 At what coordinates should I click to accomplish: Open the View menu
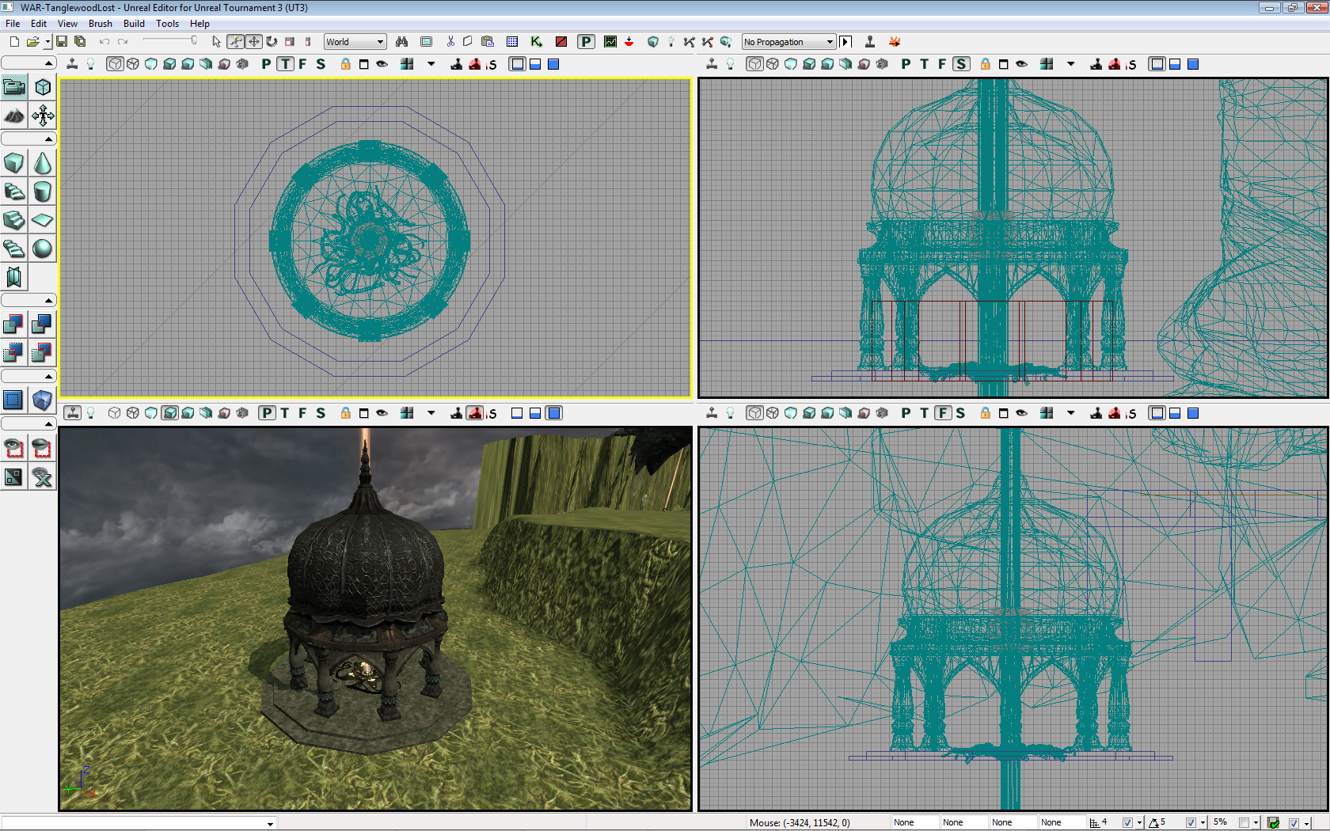67,24
